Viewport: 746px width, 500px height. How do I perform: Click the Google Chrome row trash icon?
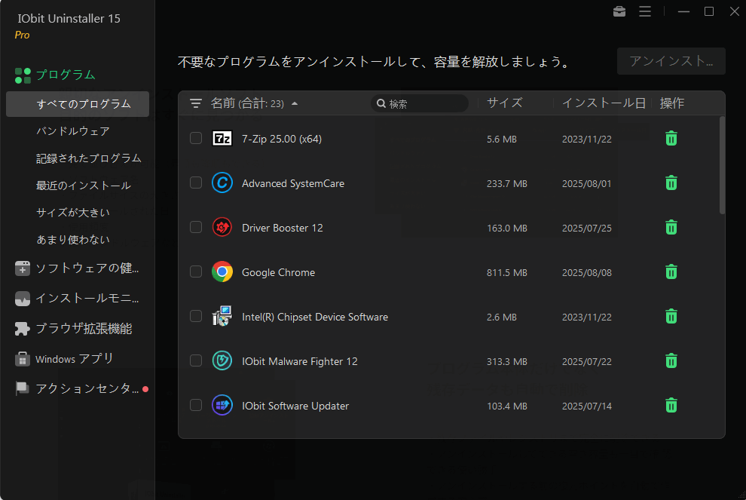(x=671, y=272)
